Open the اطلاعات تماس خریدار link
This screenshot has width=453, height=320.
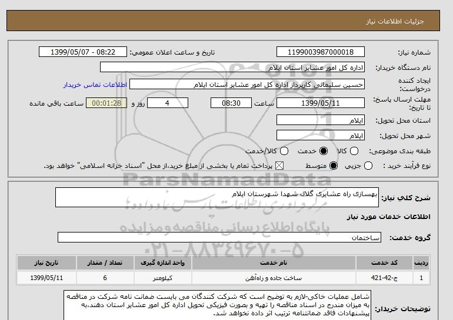[95, 85]
